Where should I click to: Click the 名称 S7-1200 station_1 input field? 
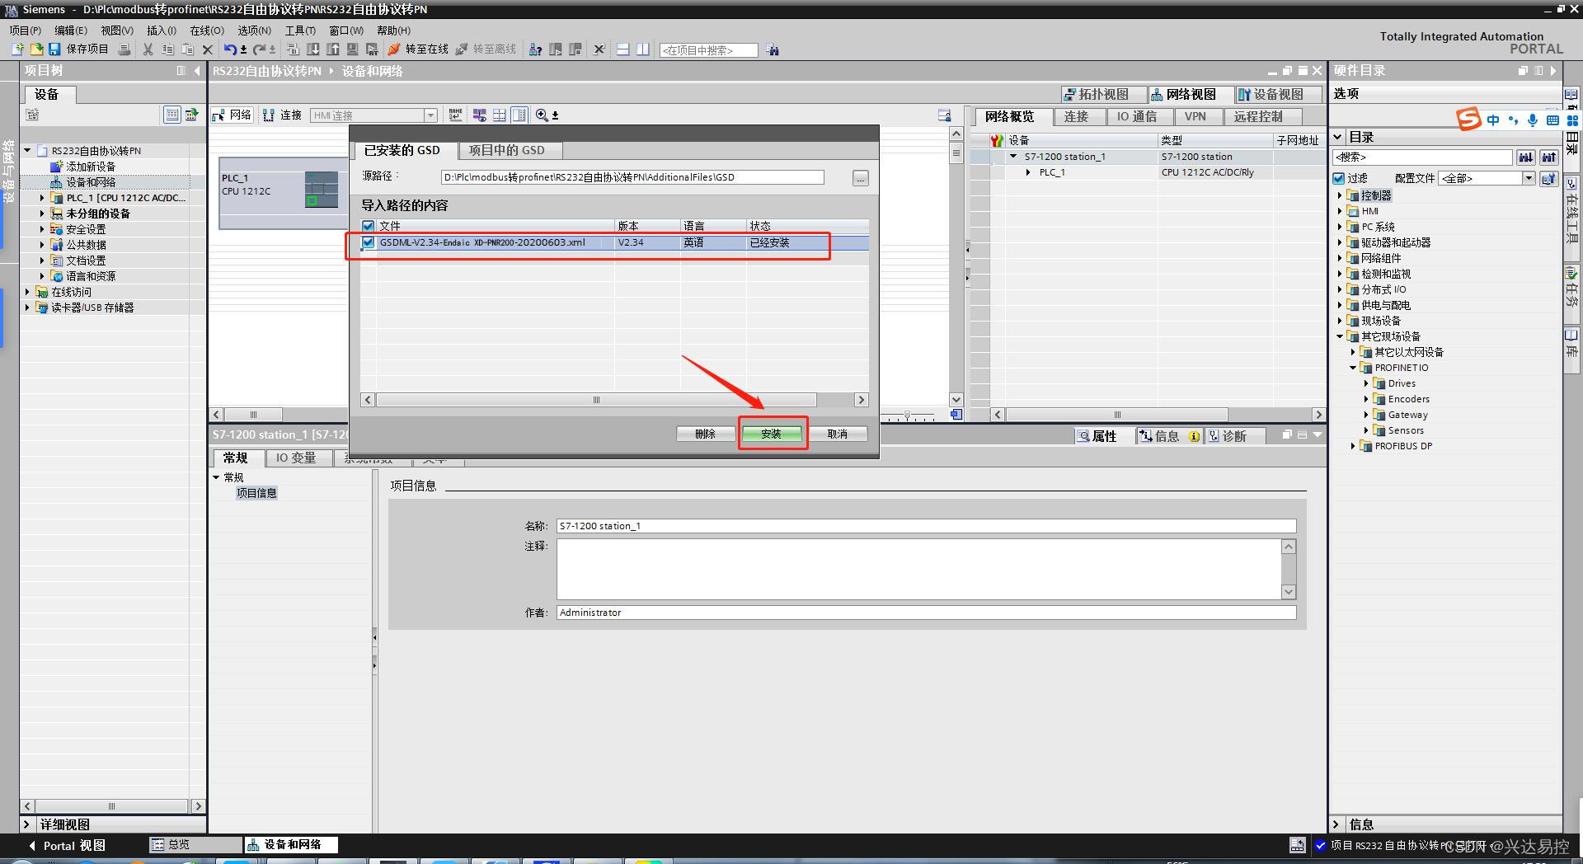tap(926, 526)
